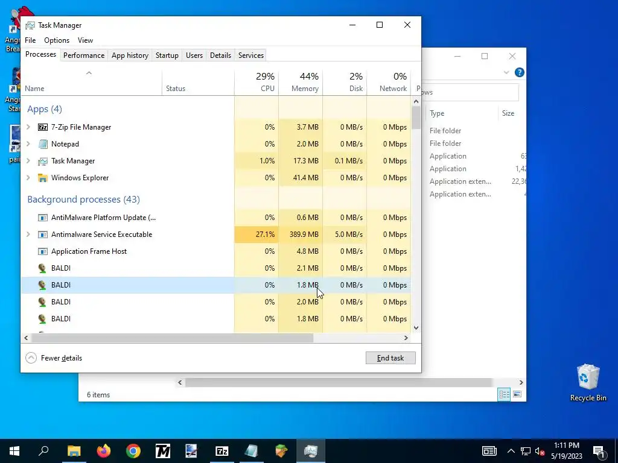Switch to Notepad in the taskbar
The image size is (618, 463).
coord(252,451)
